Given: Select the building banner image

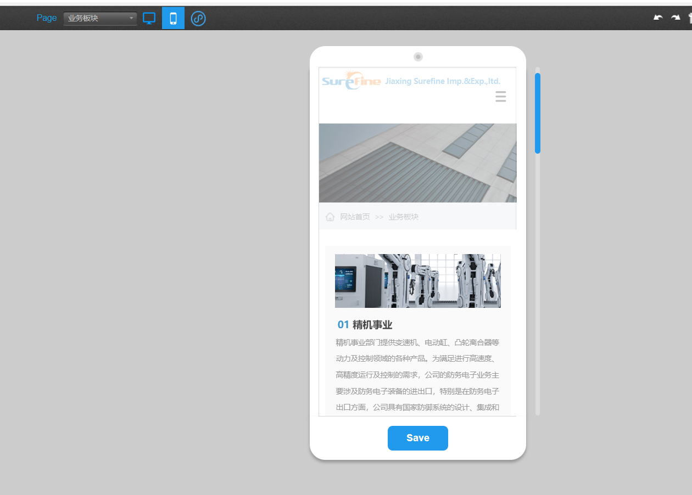Looking at the screenshot, I should (x=417, y=163).
